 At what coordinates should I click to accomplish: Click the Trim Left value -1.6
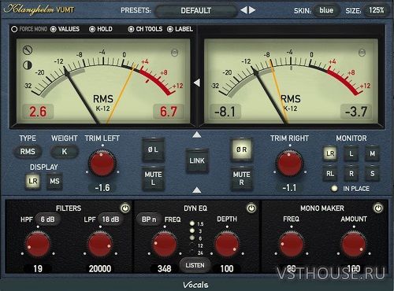[x=102, y=188]
